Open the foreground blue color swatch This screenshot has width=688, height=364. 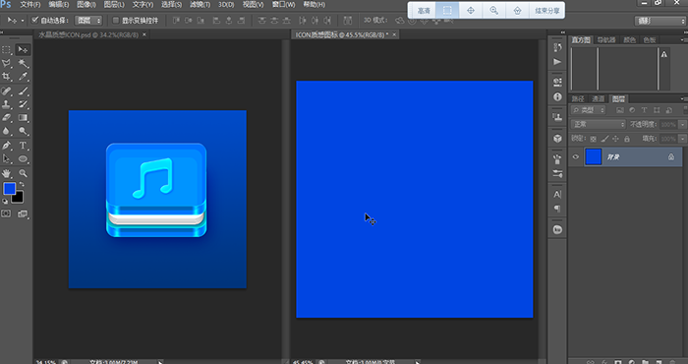(9, 189)
